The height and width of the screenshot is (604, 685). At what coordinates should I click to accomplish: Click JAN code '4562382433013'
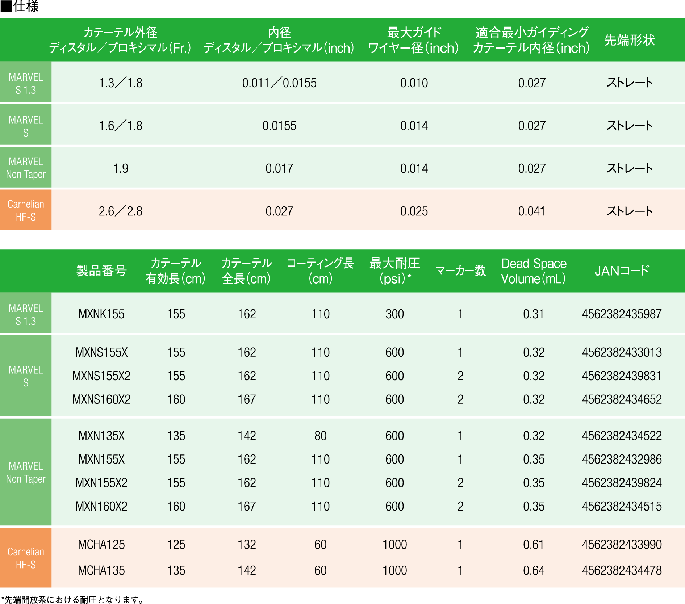point(622,352)
